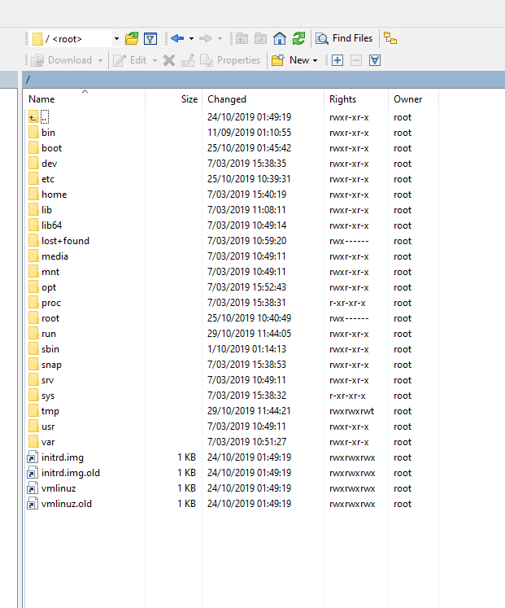The height and width of the screenshot is (608, 505).
Task: Select the initrd.img file
Action: [62, 457]
